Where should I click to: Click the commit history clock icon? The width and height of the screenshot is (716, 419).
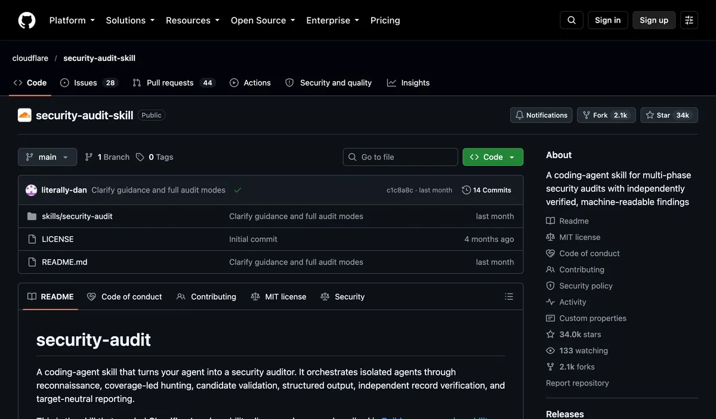click(x=466, y=190)
